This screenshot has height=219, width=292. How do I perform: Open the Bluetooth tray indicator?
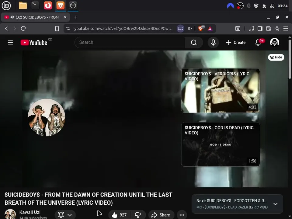249,6
